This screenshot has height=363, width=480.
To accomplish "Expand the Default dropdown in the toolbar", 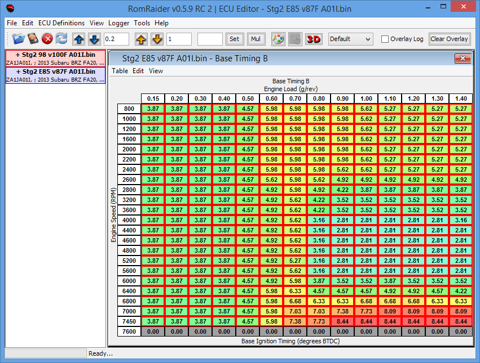I will tap(350, 39).
